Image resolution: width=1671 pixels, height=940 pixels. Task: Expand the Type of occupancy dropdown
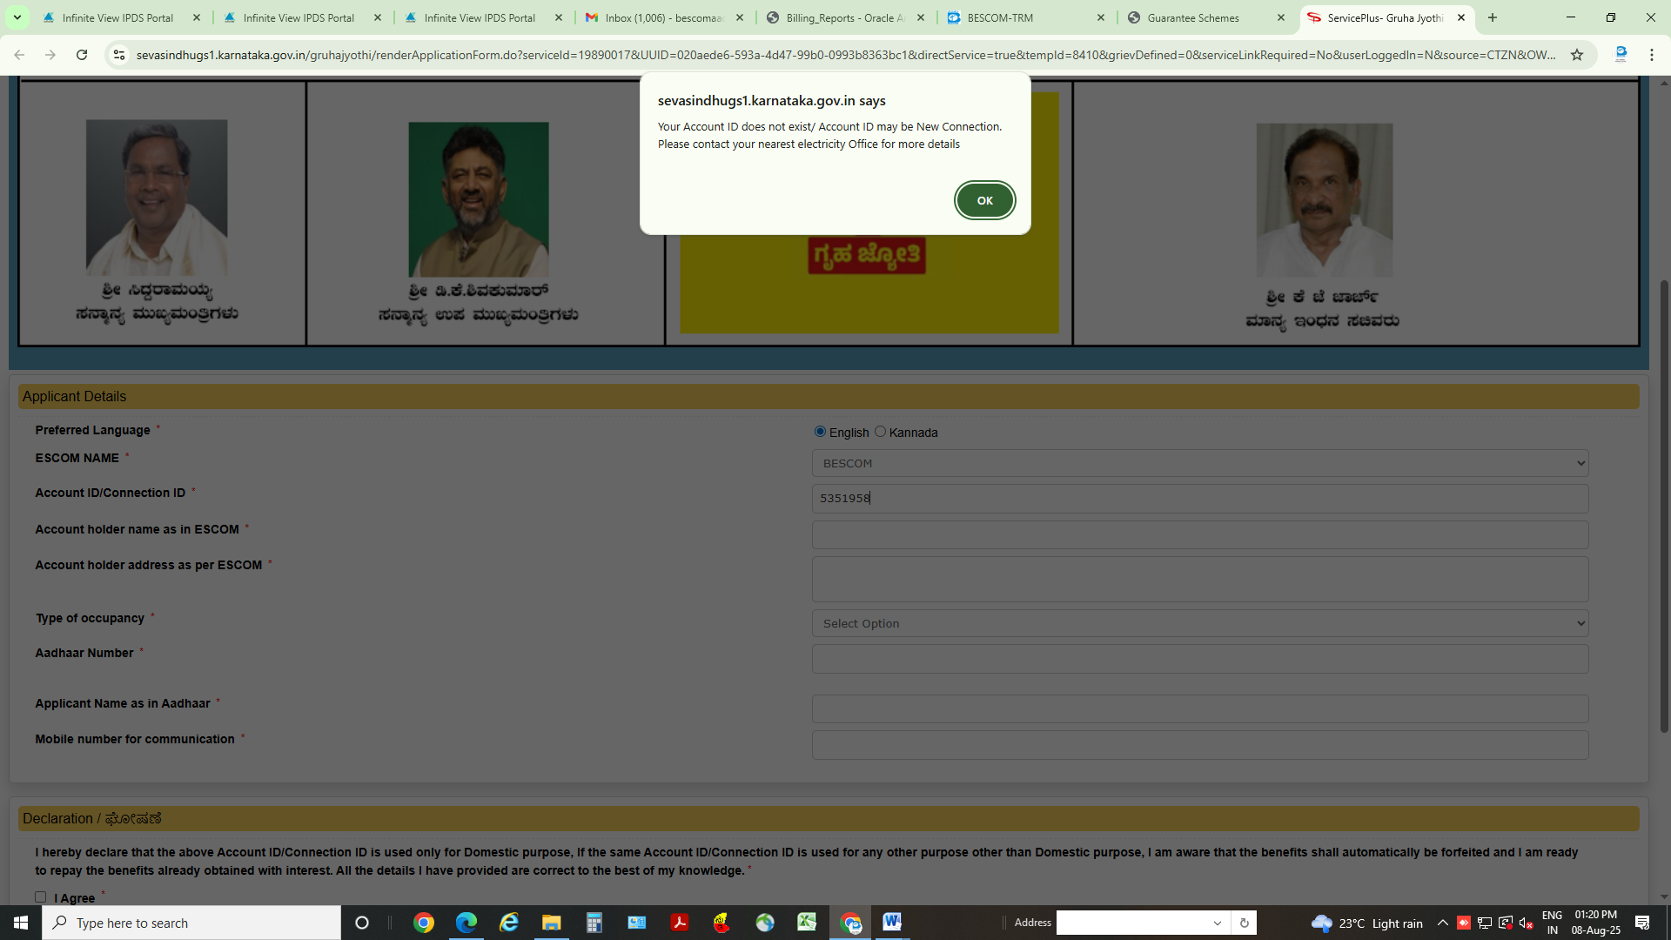point(1199,623)
